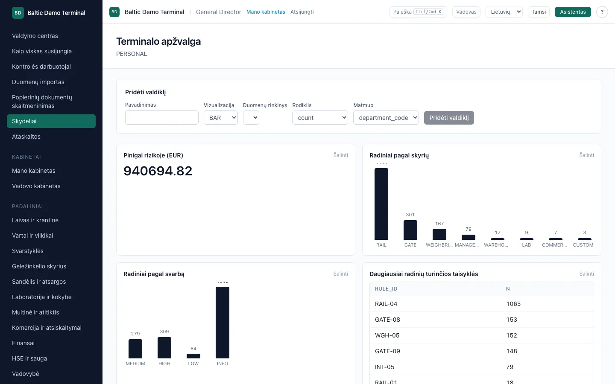Click the BD logo badge in the top header
Image resolution: width=615 pixels, height=384 pixels.
pos(114,12)
